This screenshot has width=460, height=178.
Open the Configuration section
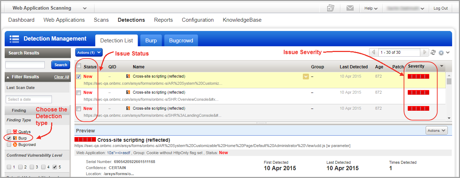pos(198,20)
